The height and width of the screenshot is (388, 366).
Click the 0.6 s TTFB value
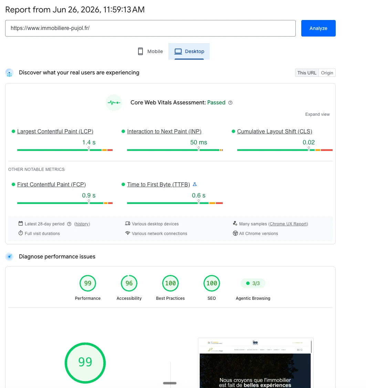pyautogui.click(x=199, y=195)
